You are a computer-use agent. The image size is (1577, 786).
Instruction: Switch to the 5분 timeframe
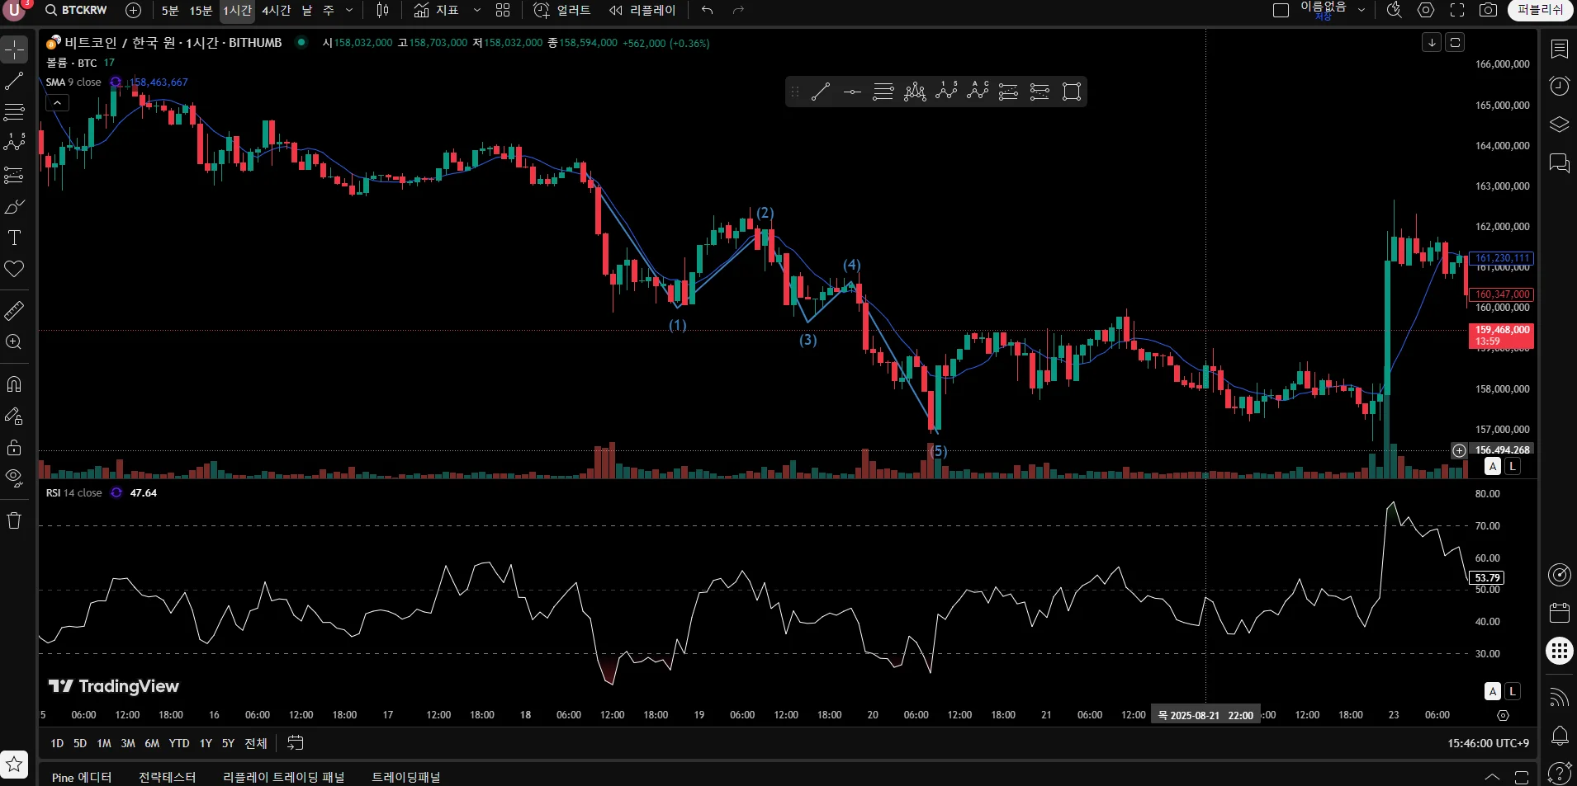click(170, 11)
